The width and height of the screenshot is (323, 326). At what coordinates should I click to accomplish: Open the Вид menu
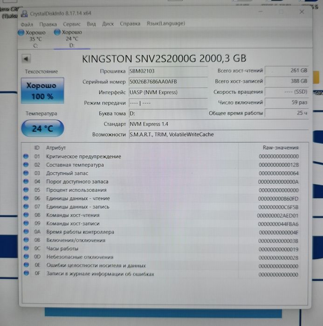pyautogui.click(x=91, y=24)
